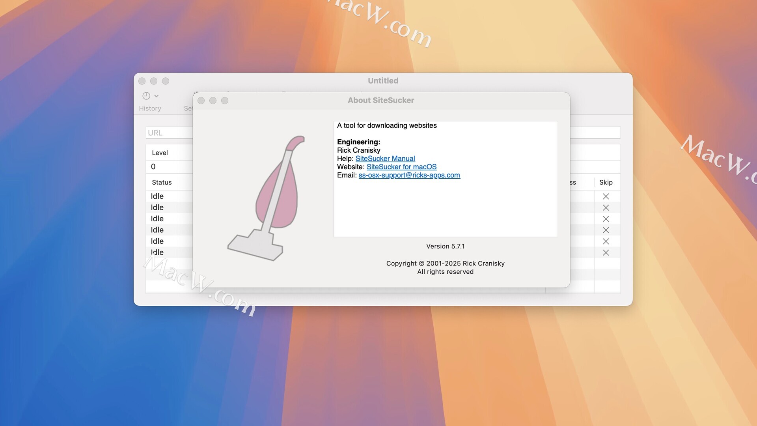Click the Untitled window title
Image resolution: width=757 pixels, height=426 pixels.
tap(383, 81)
